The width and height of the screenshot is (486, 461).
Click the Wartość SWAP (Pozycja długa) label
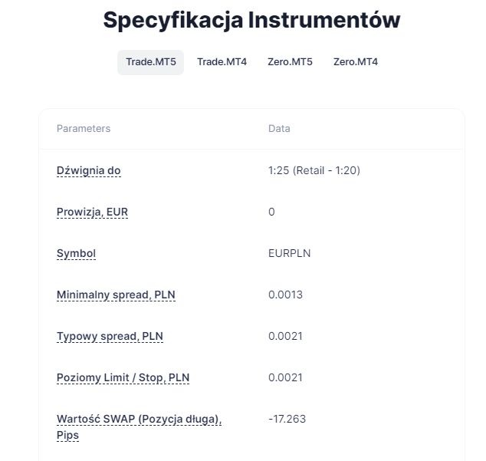[x=139, y=419]
